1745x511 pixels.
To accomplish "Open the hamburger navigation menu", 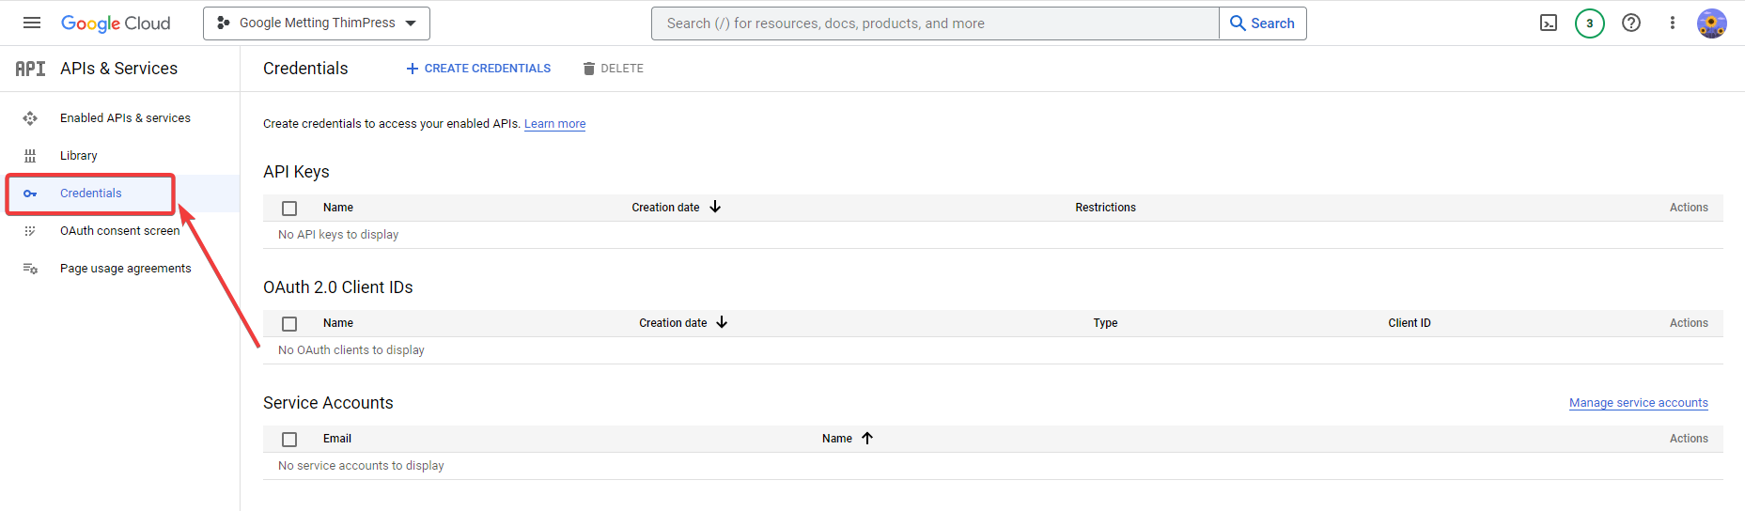I will click(32, 23).
